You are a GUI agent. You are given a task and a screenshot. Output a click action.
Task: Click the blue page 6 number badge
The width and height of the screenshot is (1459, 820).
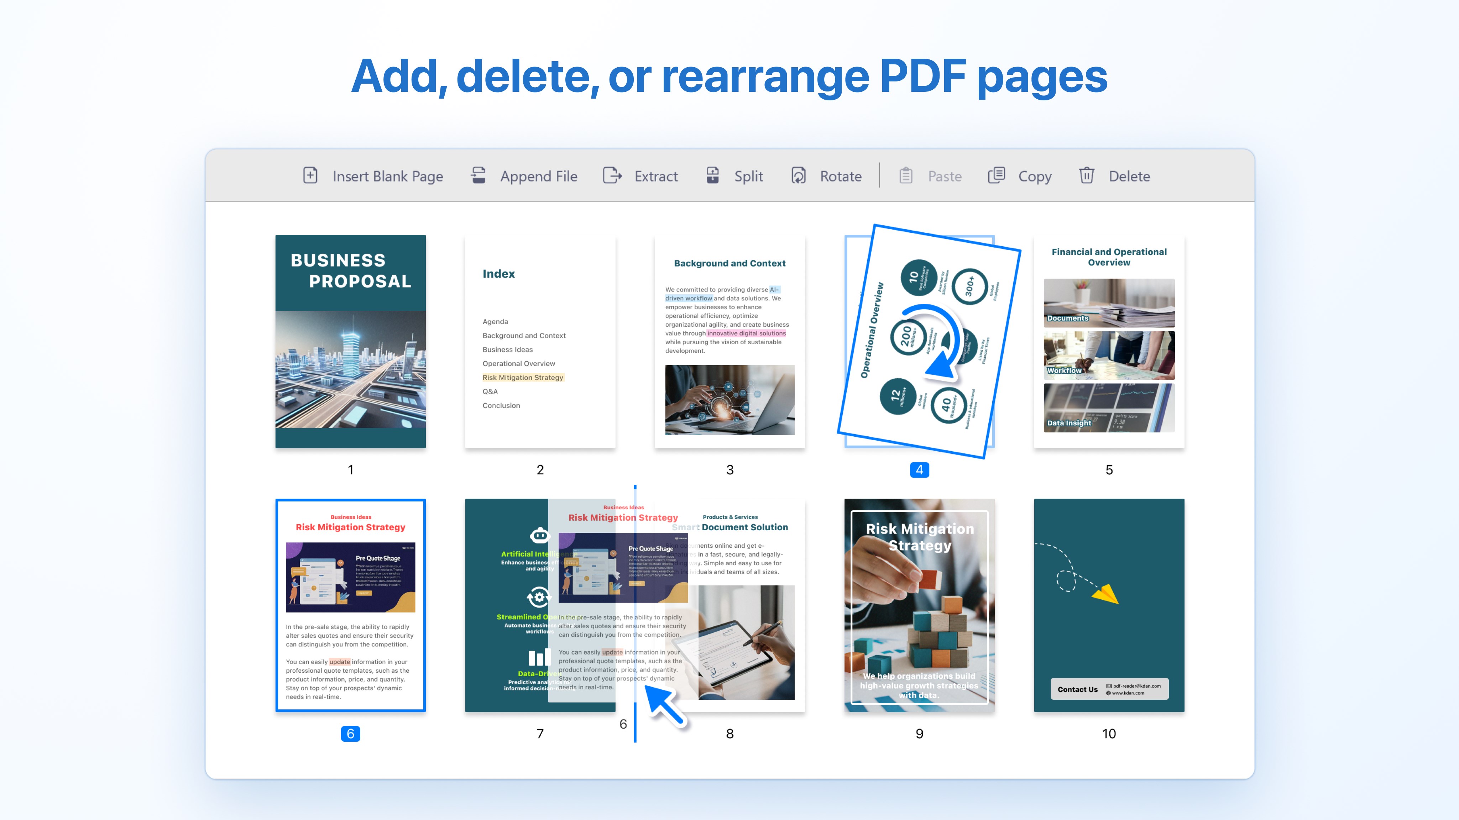point(350,733)
